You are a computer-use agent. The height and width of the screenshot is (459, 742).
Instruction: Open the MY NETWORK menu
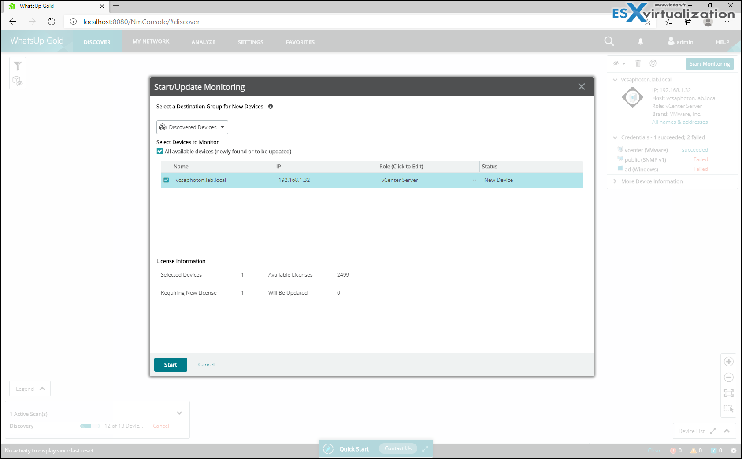click(x=151, y=41)
